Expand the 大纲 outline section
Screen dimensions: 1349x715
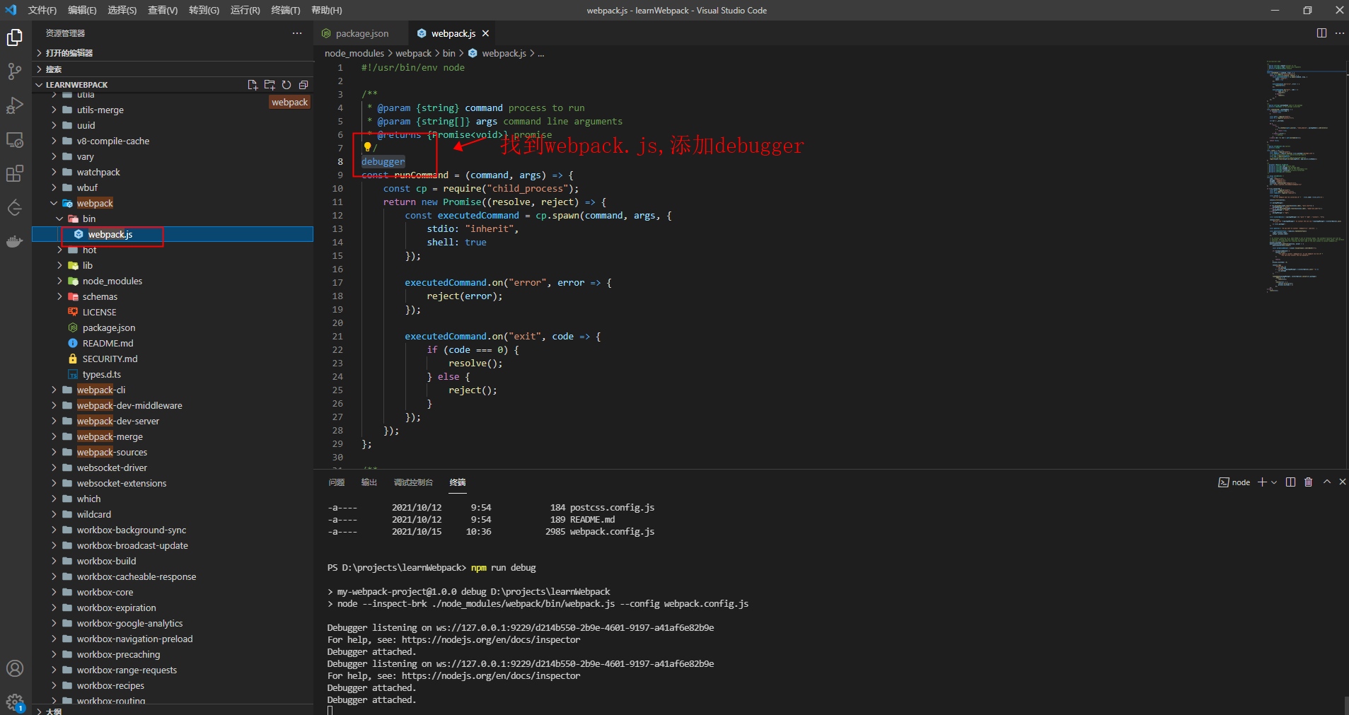coord(173,711)
